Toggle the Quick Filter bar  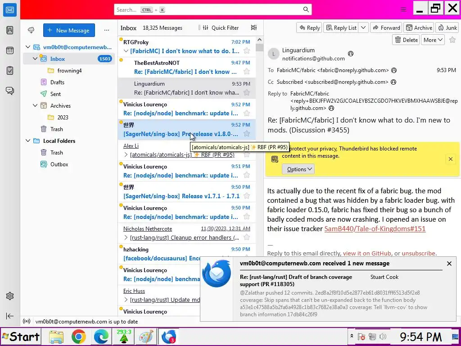click(x=221, y=27)
